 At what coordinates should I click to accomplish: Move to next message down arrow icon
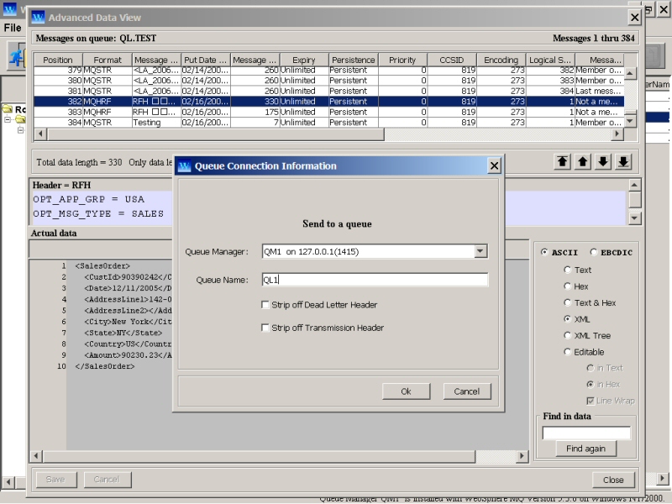(603, 162)
